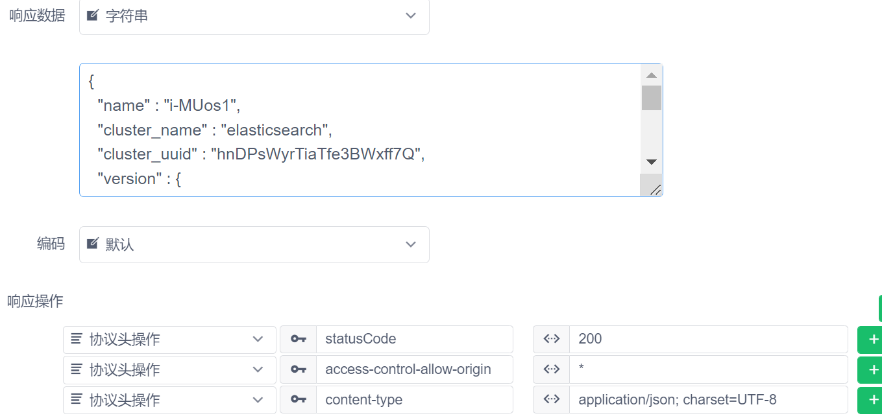This screenshot has width=882, height=420.
Task: Expand the 默认 encoding dropdown
Action: 254,244
